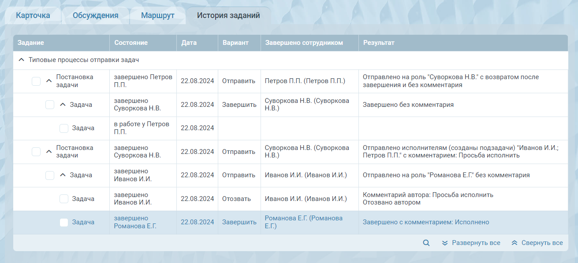Go to the "Маршрут" tab
The image size is (578, 263).
coord(158,15)
